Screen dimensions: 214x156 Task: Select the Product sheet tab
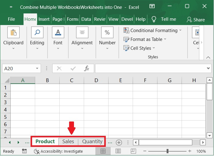(x=45, y=142)
